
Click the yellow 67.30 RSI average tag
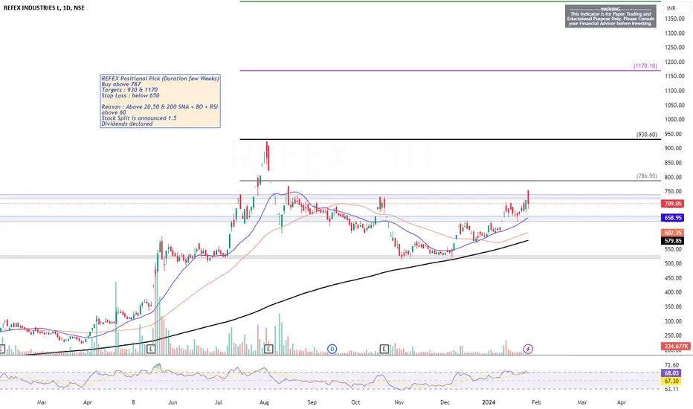point(671,381)
